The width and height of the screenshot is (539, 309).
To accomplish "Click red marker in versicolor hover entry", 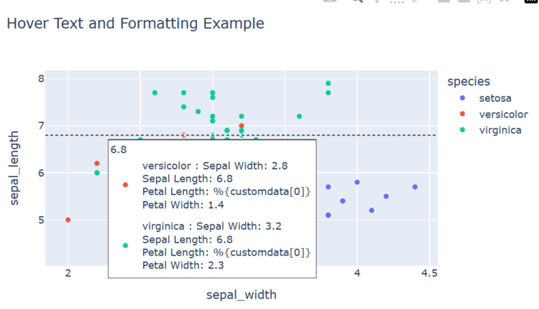I will coord(125,185).
